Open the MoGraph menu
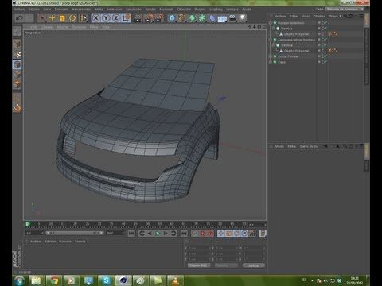This screenshot has width=382, height=286. pyautogui.click(x=166, y=10)
